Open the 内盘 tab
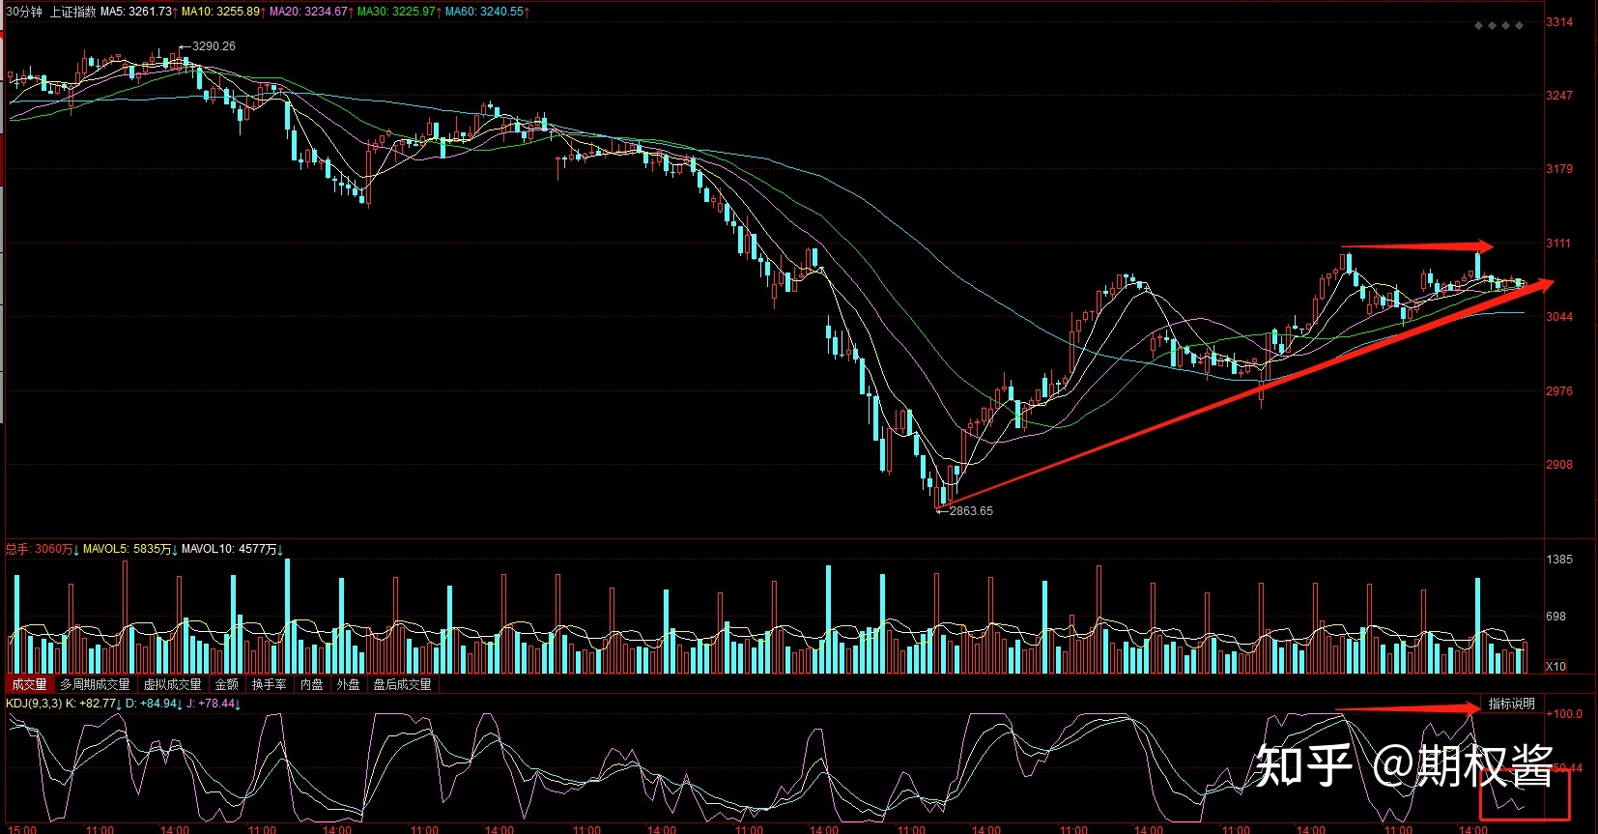This screenshot has height=834, width=1598. point(311,684)
